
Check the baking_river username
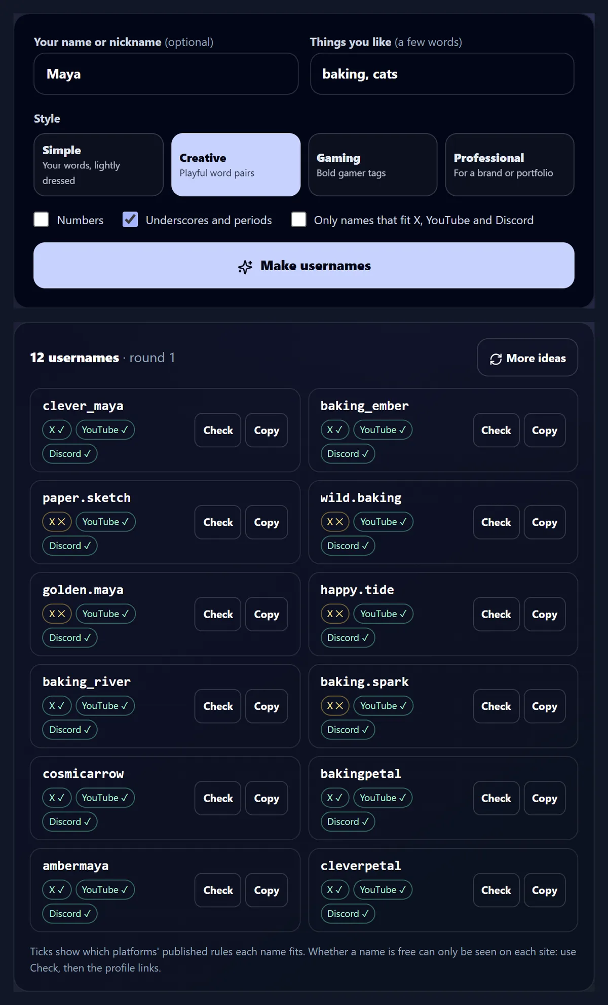pyautogui.click(x=218, y=706)
